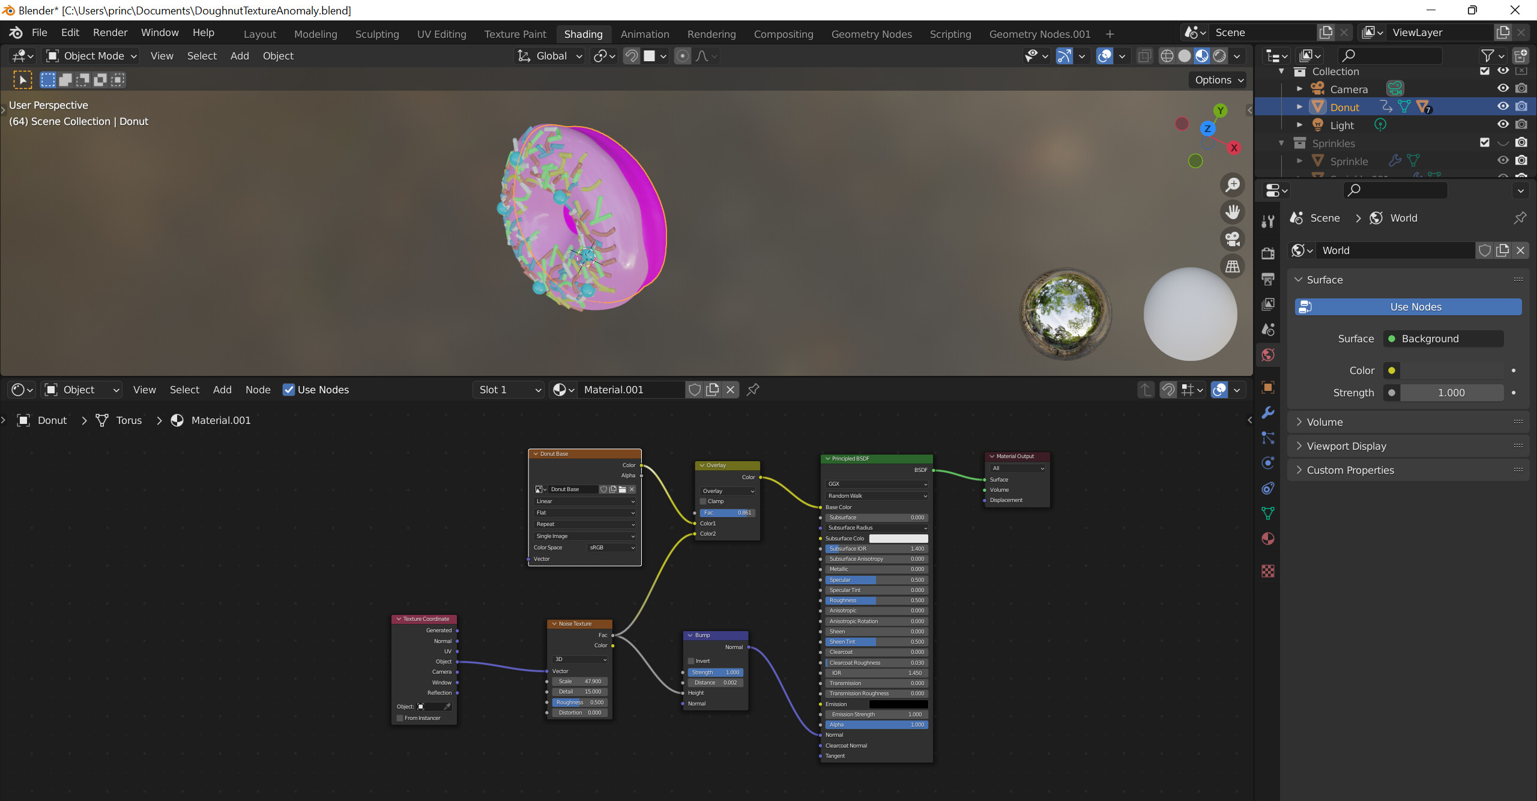Click the Options button in viewport

[1219, 80]
